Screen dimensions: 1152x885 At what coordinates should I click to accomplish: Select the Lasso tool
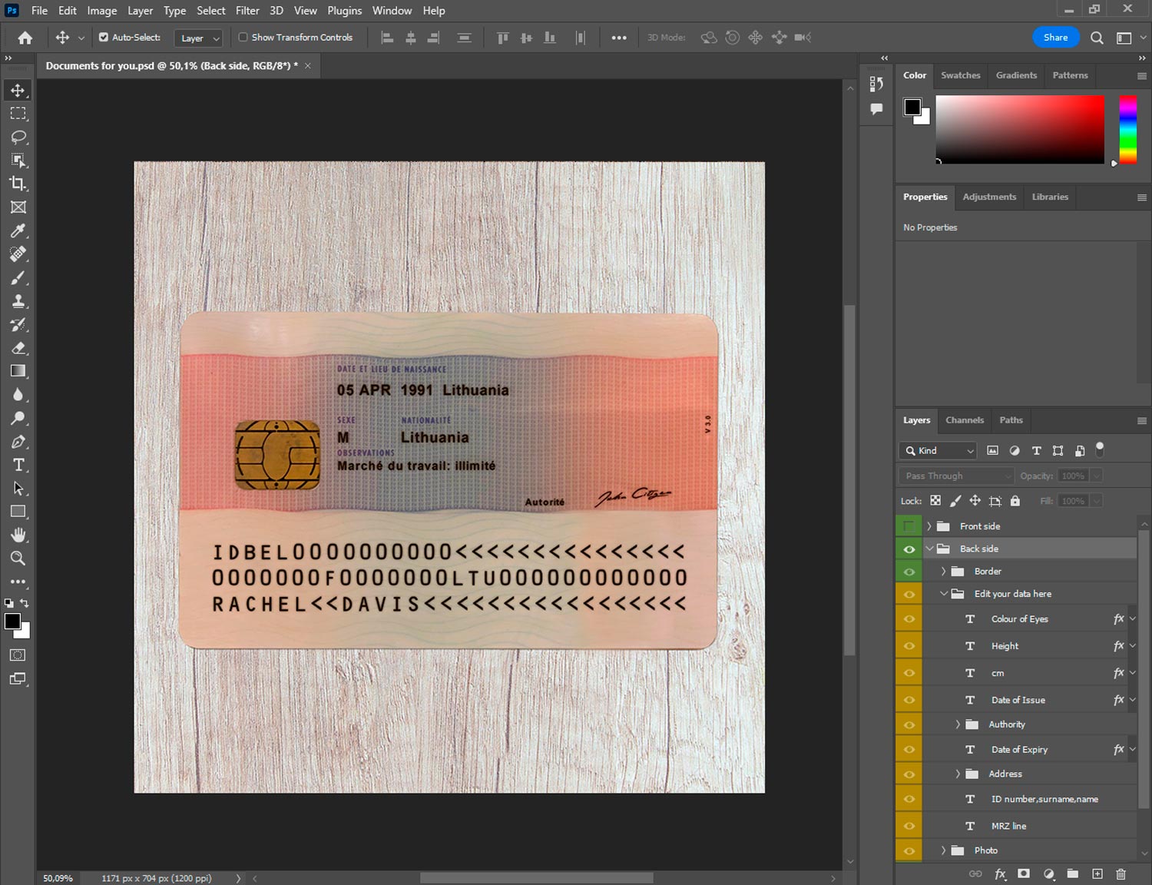click(x=18, y=138)
